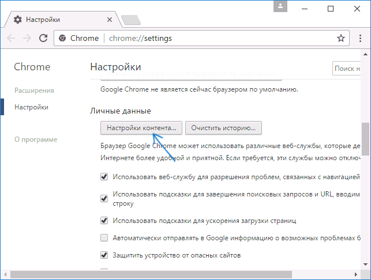Uncheck Защитить устройство от опасных сайтов
371x280 pixels.
(x=104, y=255)
